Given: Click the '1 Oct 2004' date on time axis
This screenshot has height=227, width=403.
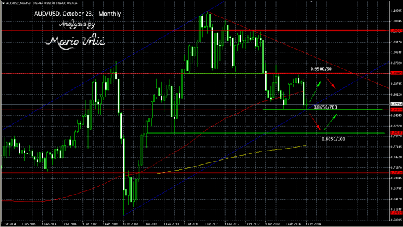Looking at the screenshot, I should [x=9, y=224].
